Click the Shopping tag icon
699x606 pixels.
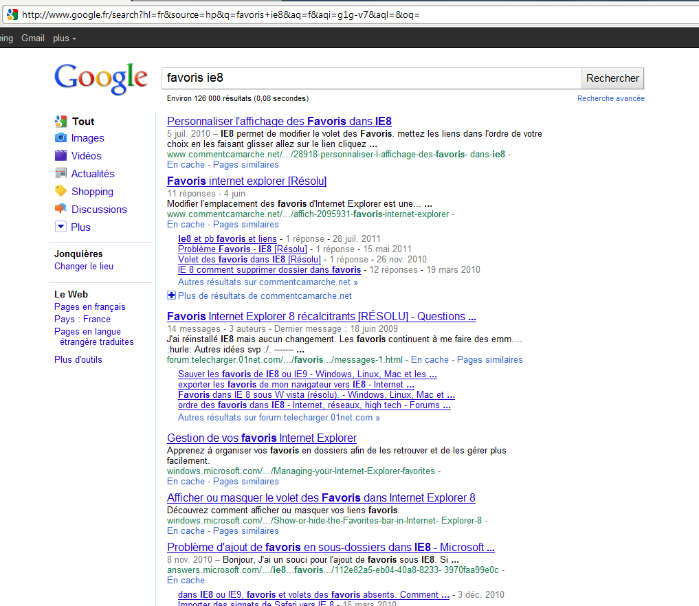coord(60,191)
